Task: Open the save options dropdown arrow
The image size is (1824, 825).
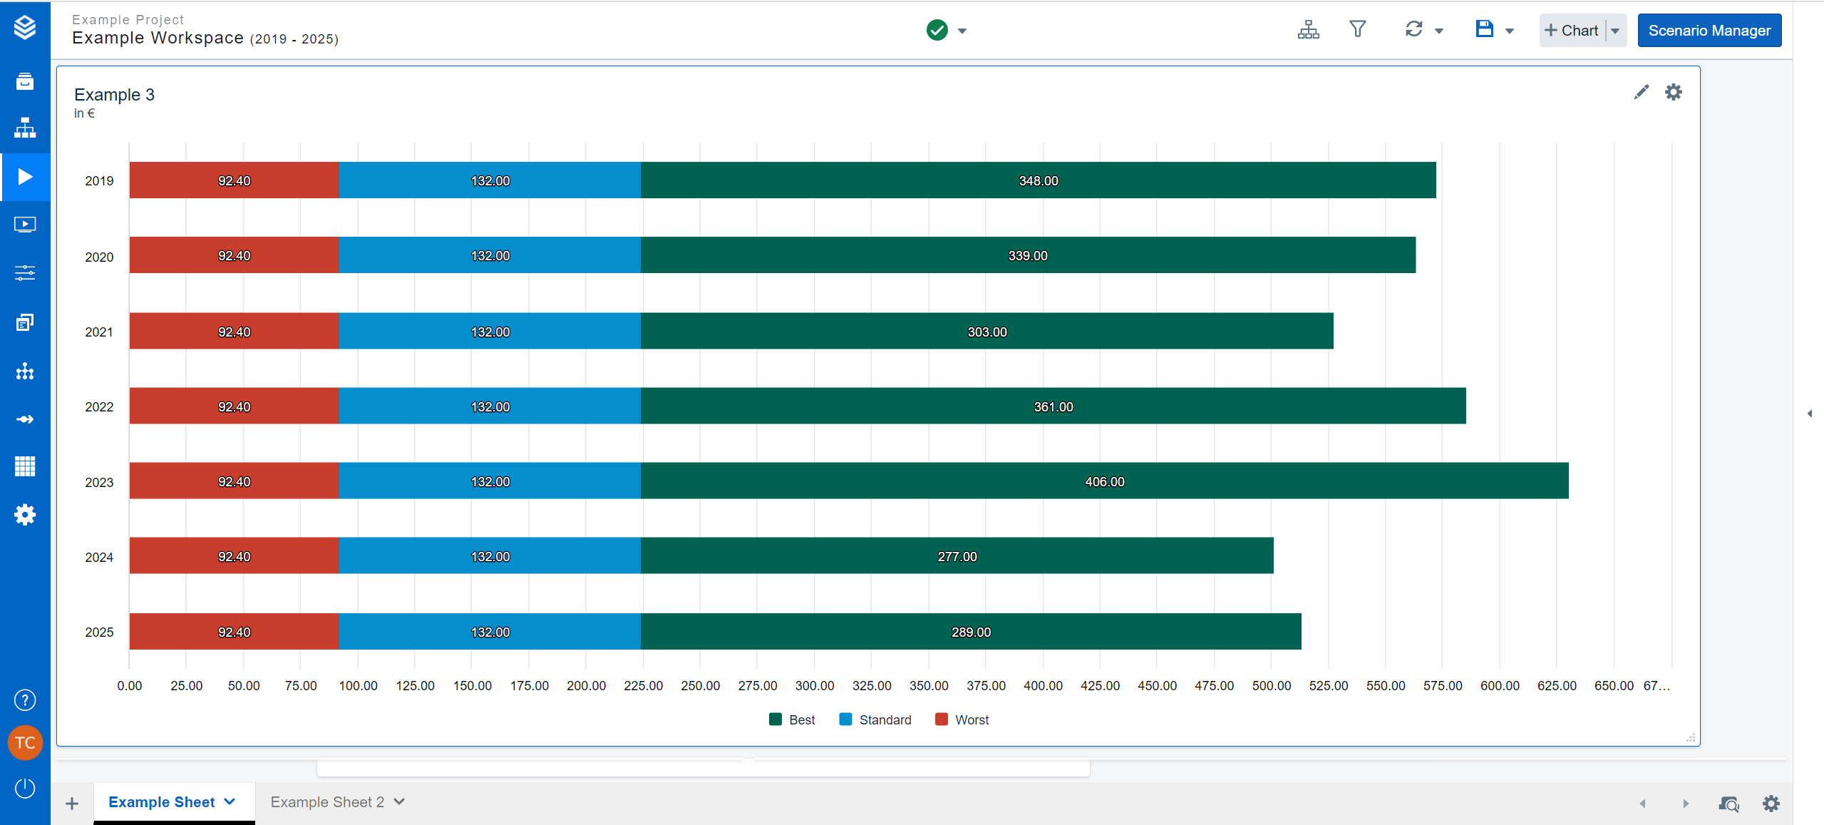Action: click(1509, 31)
